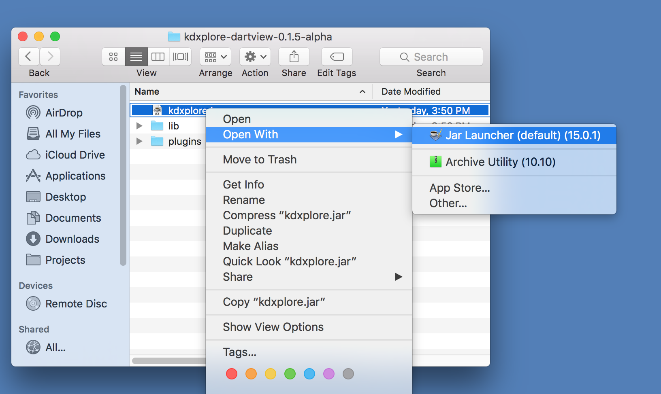Apply the orange tag color
The height and width of the screenshot is (394, 661).
(251, 374)
